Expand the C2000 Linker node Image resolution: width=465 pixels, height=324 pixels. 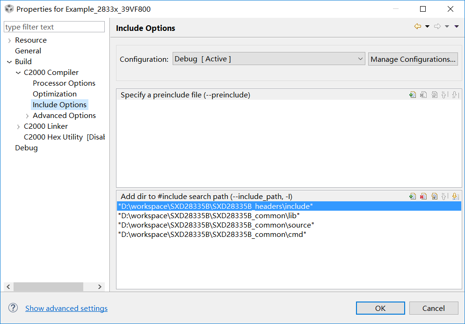[18, 127]
